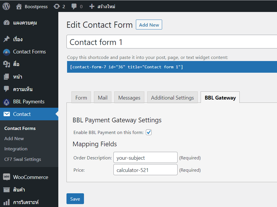Click the WooCommerce icon in sidebar

(6, 177)
